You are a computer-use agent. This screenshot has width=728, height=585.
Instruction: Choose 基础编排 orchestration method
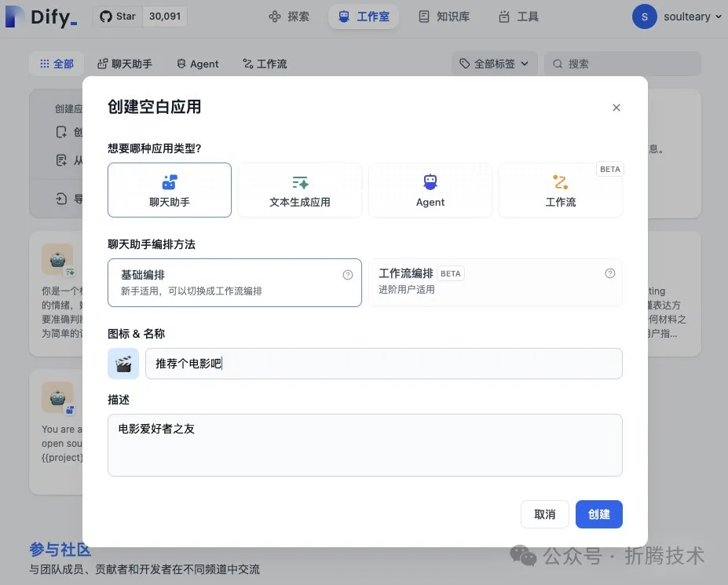point(235,283)
